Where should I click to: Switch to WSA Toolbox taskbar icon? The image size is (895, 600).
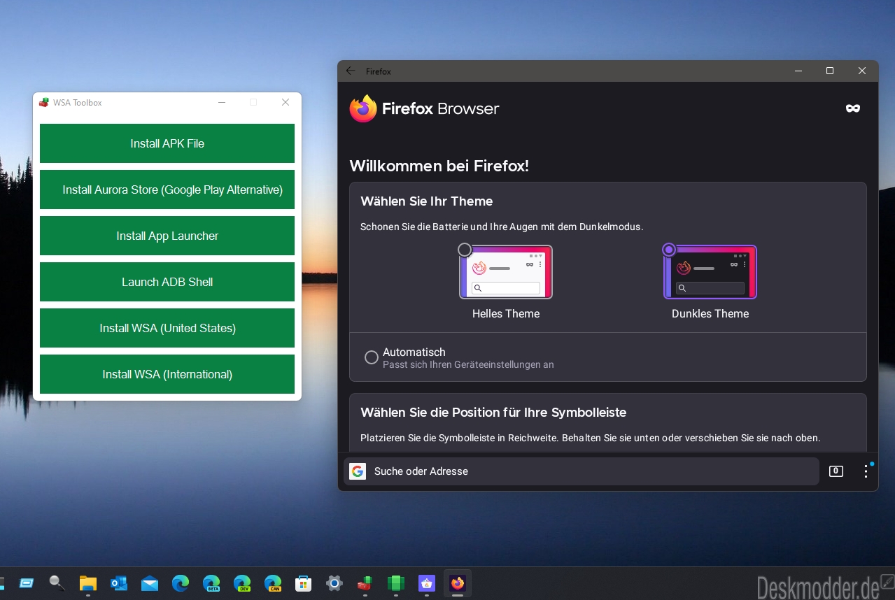[x=365, y=583]
